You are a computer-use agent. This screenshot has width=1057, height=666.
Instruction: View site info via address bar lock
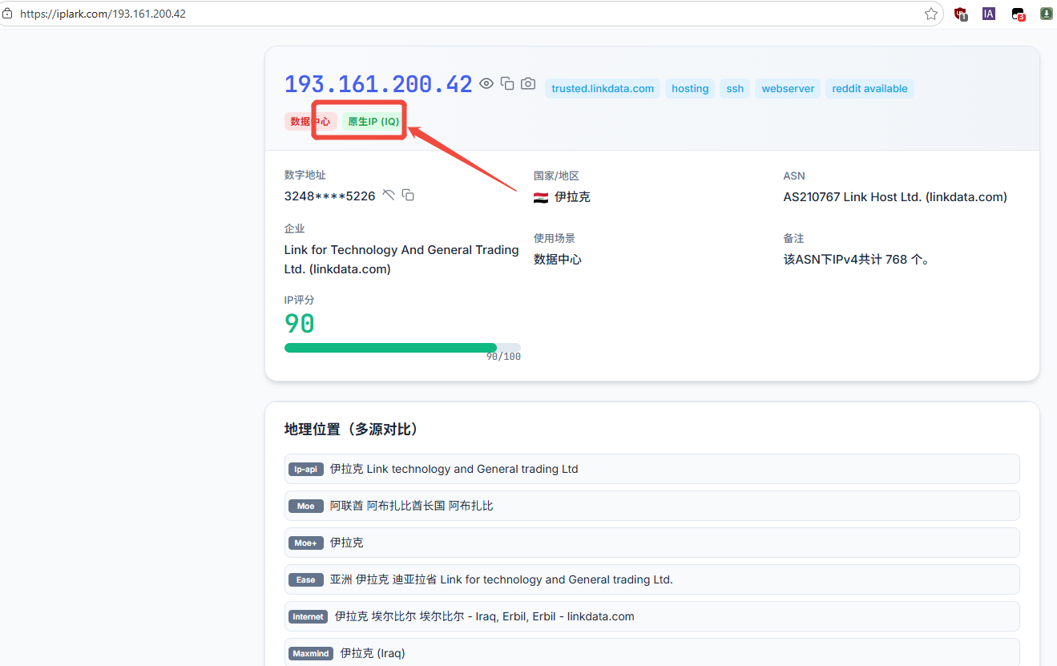point(7,14)
